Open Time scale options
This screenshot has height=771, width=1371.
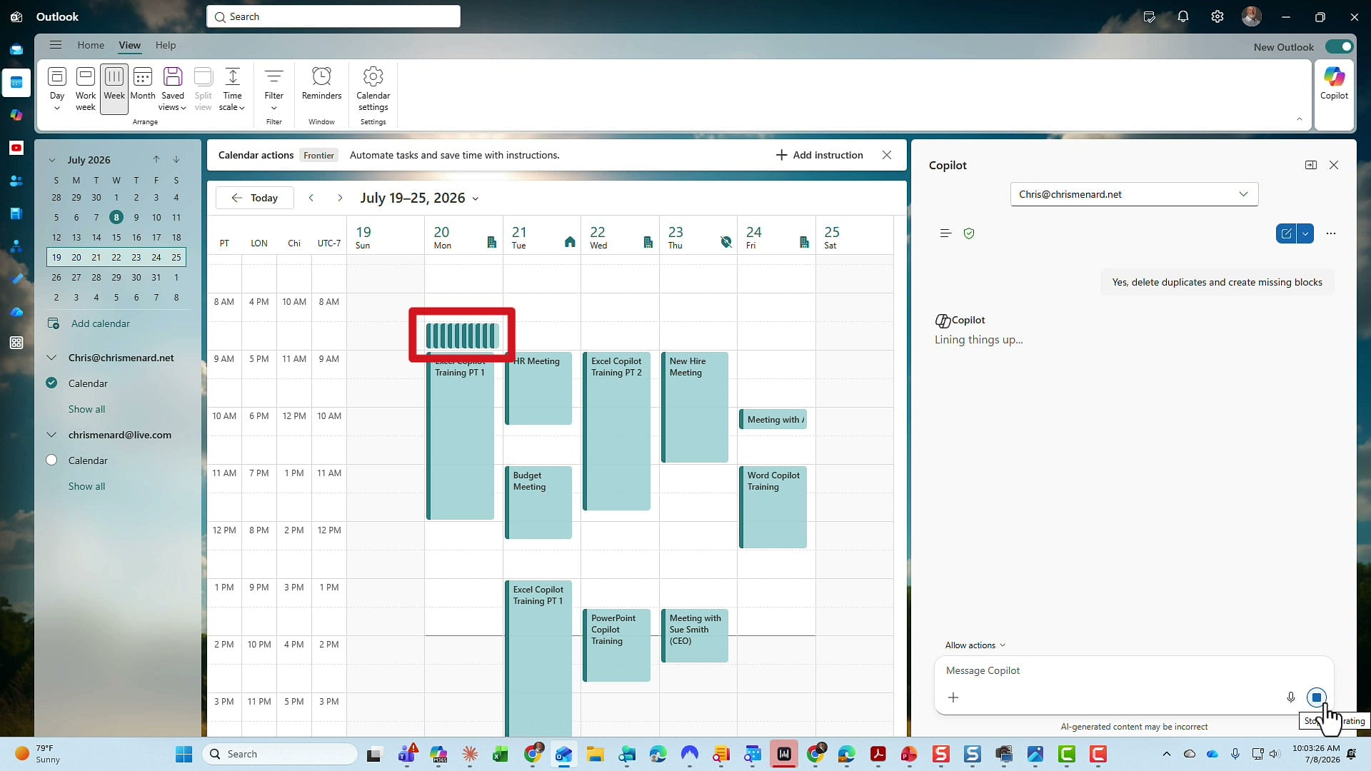[x=232, y=89]
